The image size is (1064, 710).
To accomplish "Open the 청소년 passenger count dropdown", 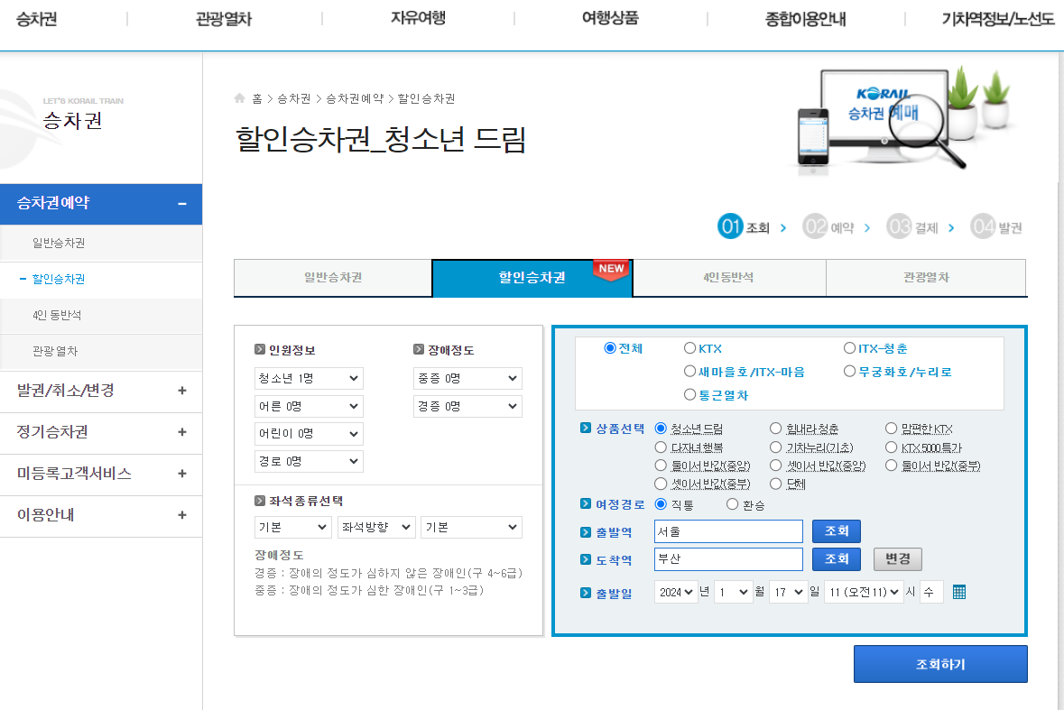I will coord(309,378).
